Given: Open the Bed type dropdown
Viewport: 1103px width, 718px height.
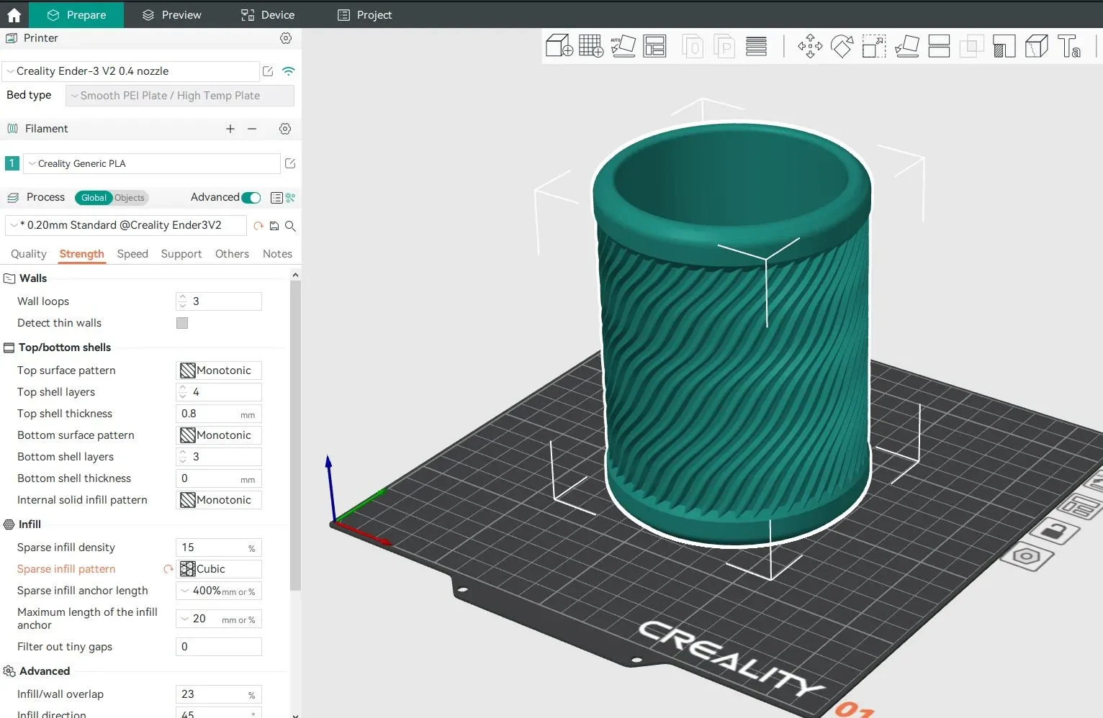Looking at the screenshot, I should (x=180, y=96).
